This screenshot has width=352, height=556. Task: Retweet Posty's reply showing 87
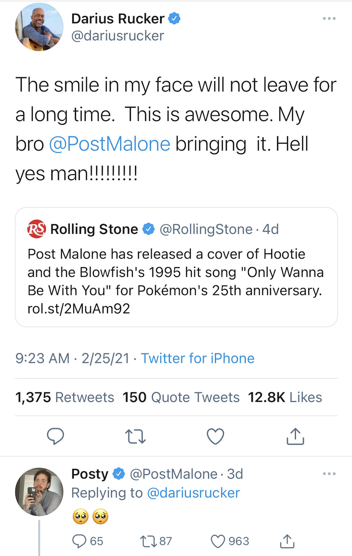point(147,541)
